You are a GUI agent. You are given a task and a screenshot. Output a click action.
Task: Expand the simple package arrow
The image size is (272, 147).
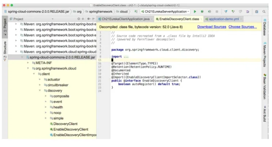tap(46, 118)
